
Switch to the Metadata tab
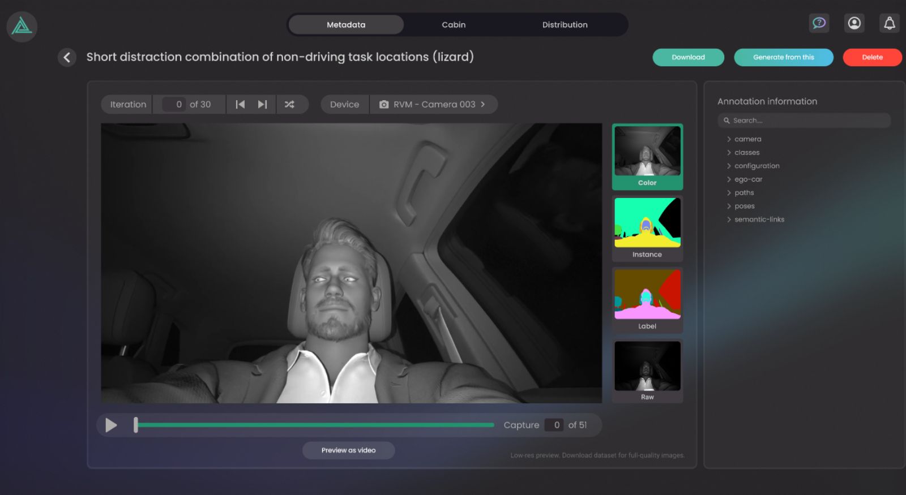(346, 25)
